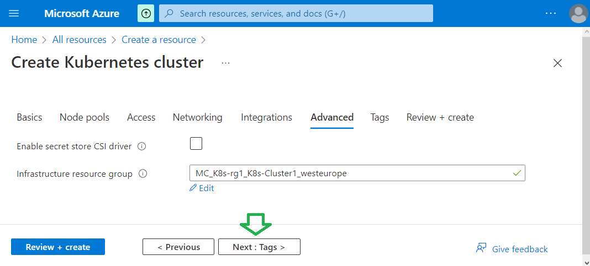Screen dimensions: 590x266
Task: Select the Advanced tab
Action: [332, 117]
